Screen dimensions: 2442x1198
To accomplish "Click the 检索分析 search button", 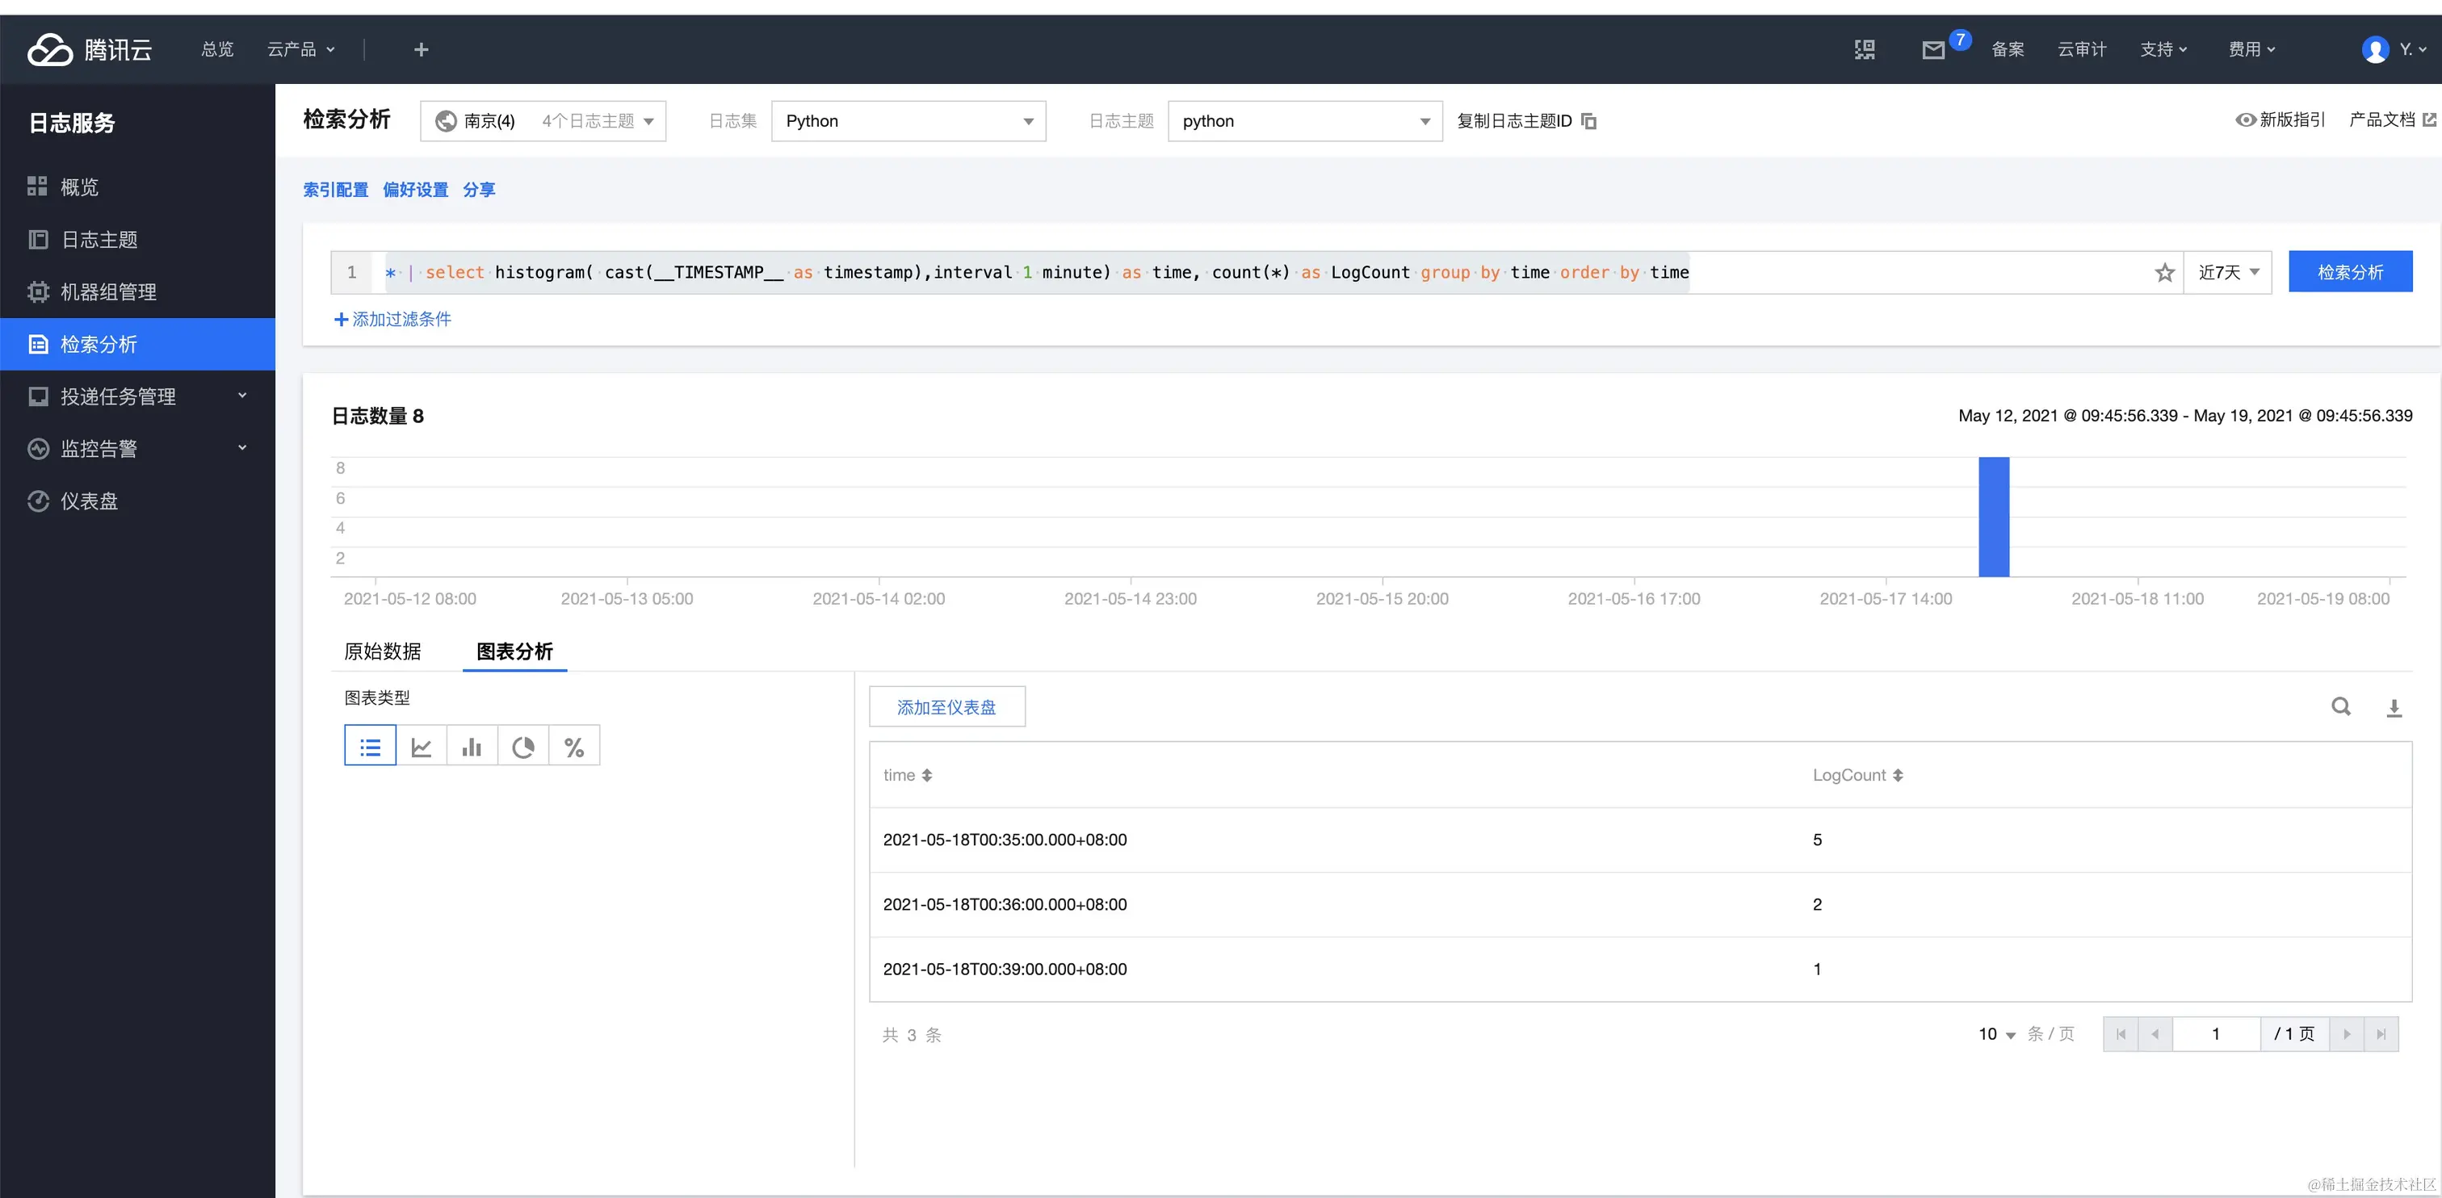I will pos(2349,273).
